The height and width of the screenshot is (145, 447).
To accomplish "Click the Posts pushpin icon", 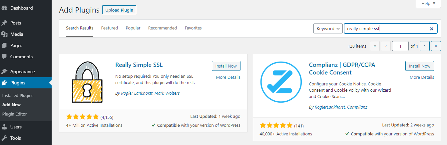I will (5, 23).
